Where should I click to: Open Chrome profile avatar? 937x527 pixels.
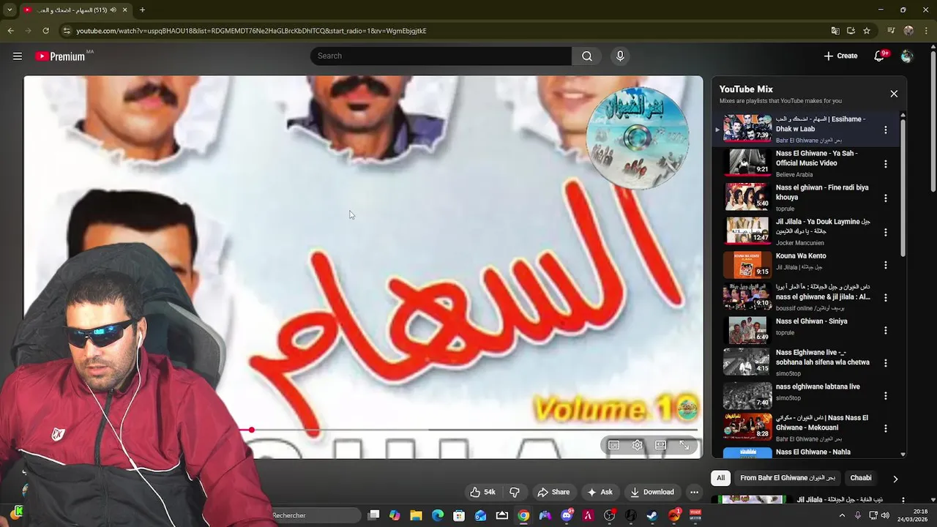(908, 31)
